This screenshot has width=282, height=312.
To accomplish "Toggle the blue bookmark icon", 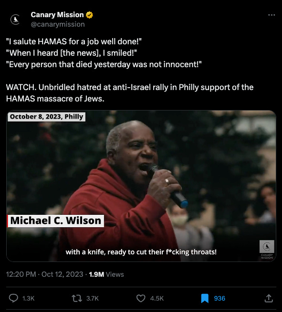I will coord(205,298).
